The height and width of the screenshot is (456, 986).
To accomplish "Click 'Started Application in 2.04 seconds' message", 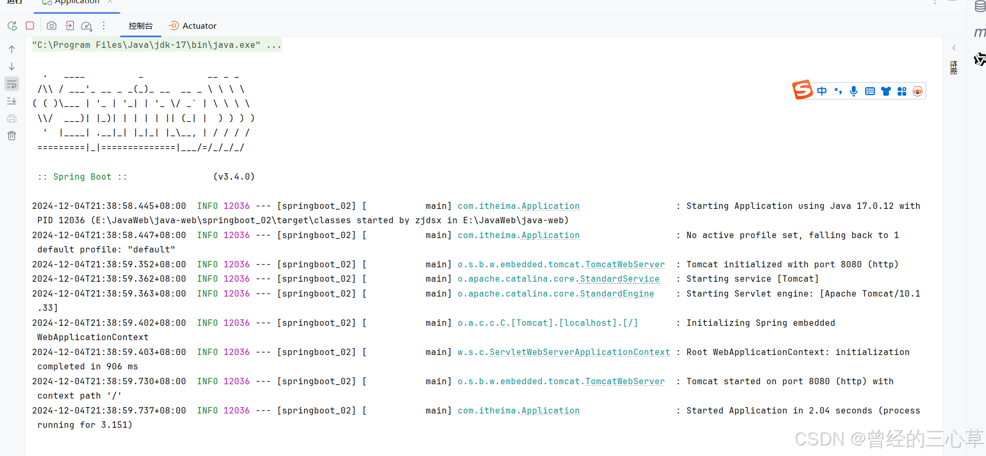I will [779, 411].
